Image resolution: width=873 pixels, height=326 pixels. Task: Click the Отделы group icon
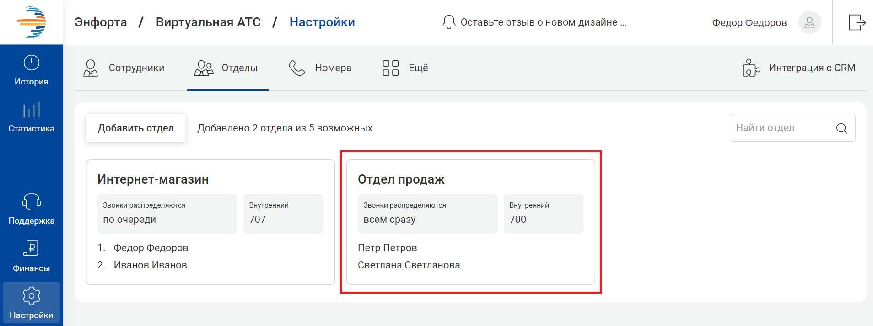click(x=204, y=68)
